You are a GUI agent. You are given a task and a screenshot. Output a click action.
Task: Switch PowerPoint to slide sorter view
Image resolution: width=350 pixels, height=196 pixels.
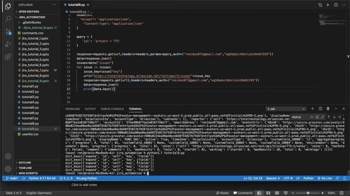(x=268, y=193)
